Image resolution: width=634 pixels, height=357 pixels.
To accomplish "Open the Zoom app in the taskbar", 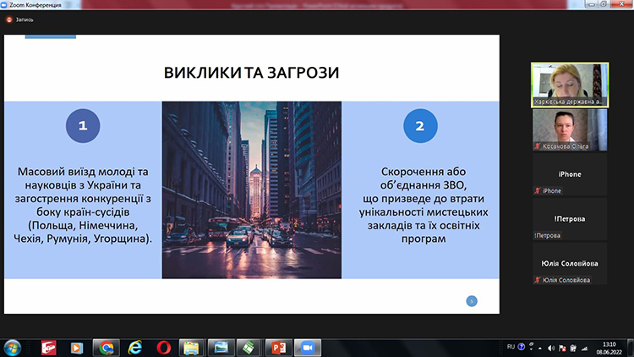I will click(308, 348).
